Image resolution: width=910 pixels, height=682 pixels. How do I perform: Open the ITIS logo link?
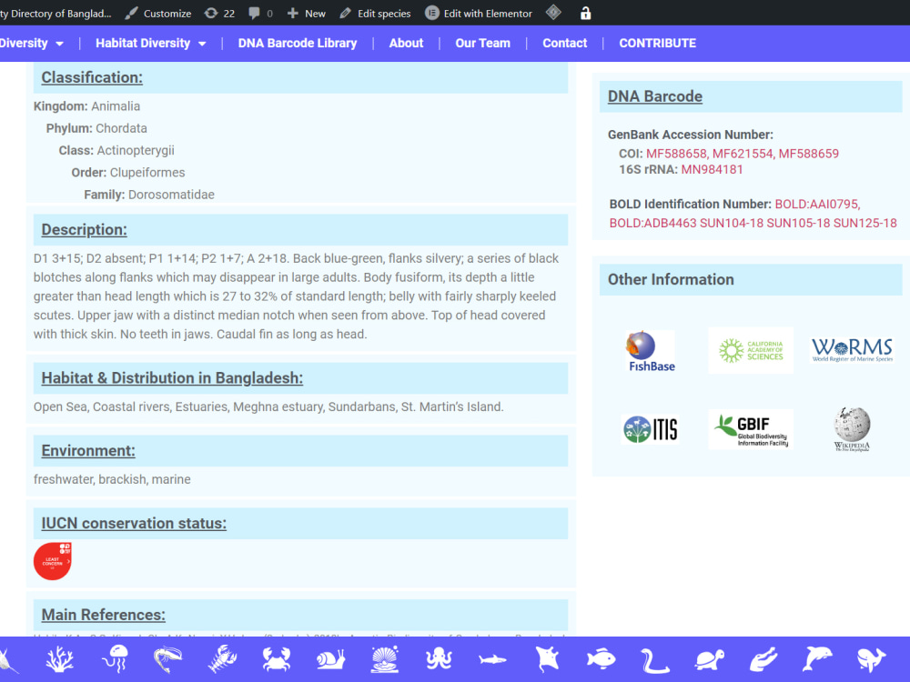[x=650, y=429]
